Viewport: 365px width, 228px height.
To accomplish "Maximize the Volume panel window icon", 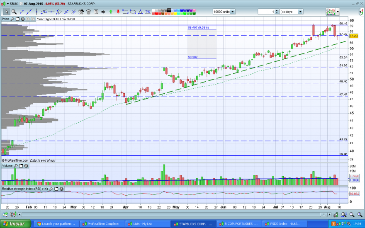I will click(x=21, y=166).
